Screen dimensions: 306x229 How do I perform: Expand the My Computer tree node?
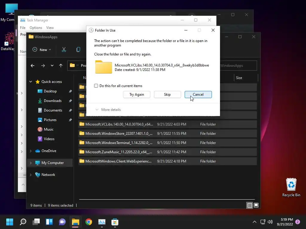[31, 163]
